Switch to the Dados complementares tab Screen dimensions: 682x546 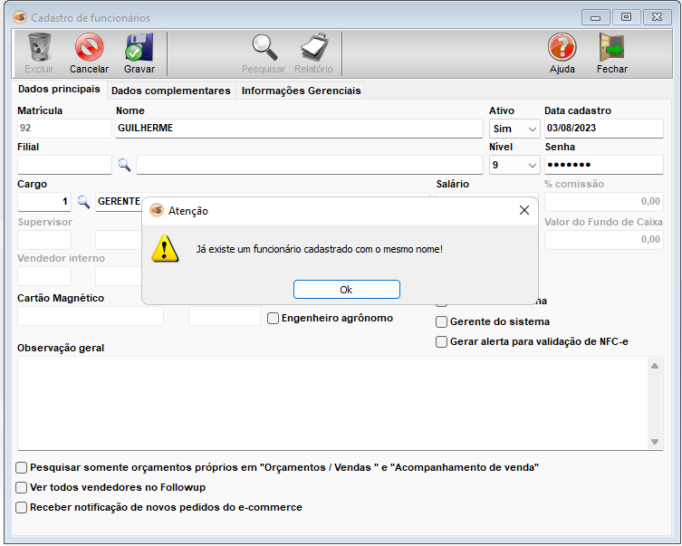pos(170,91)
